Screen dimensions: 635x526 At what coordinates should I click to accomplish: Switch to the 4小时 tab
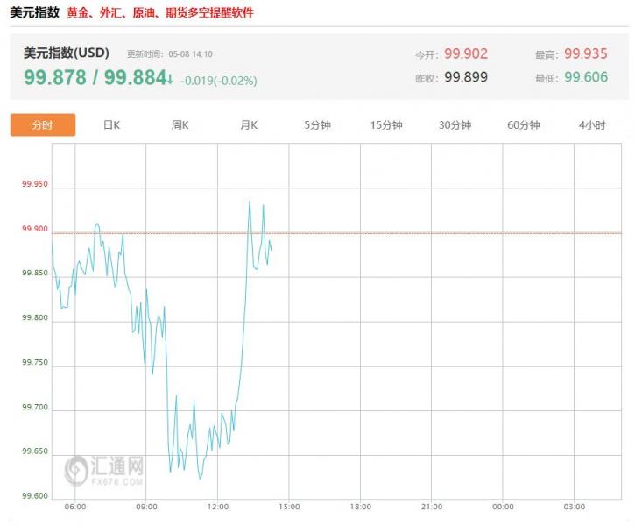(x=592, y=124)
